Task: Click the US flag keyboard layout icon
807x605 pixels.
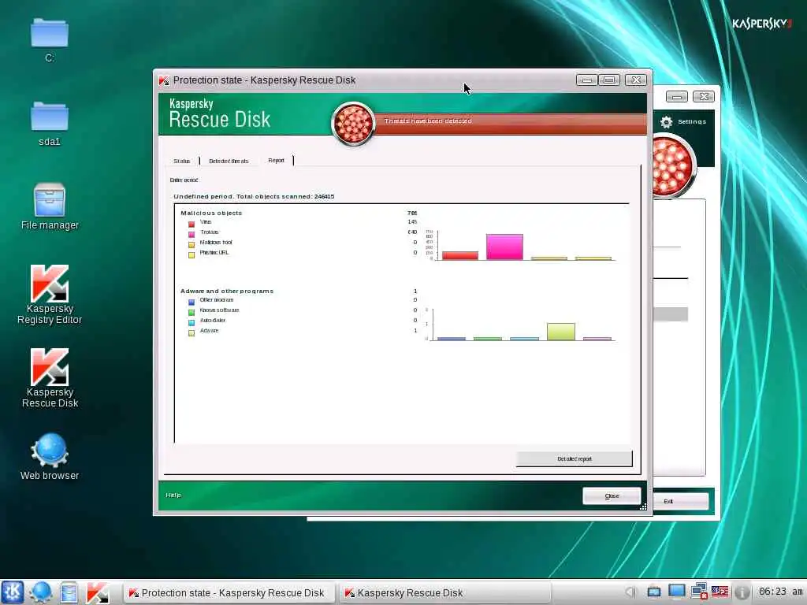Action: click(720, 592)
